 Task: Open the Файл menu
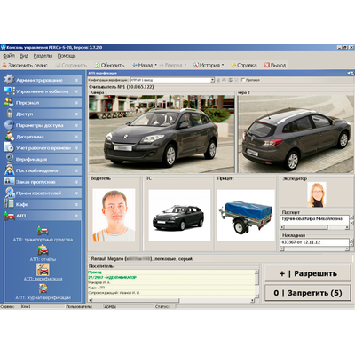coord(9,56)
